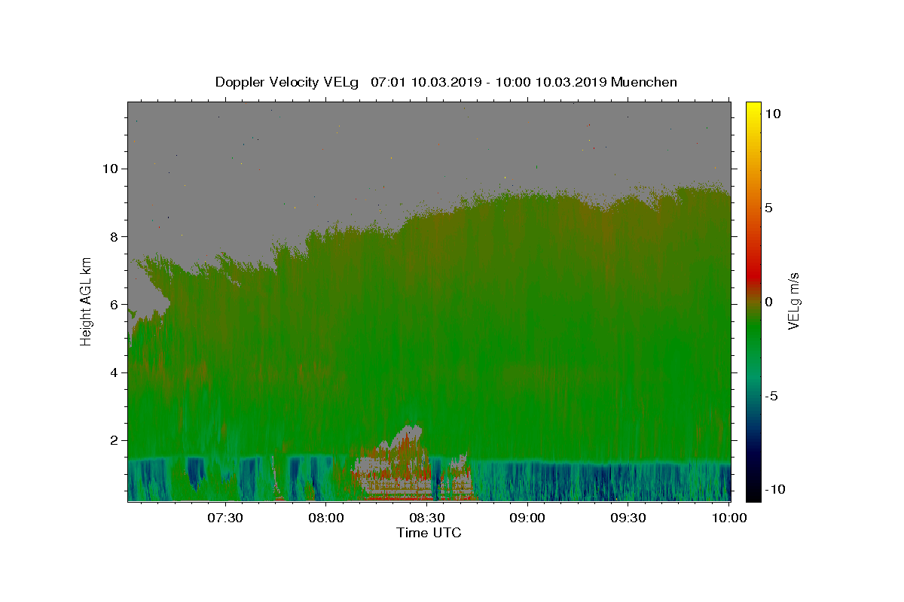This screenshot has height=602, width=904.
Task: Click the height axis label 8
Action: [113, 236]
